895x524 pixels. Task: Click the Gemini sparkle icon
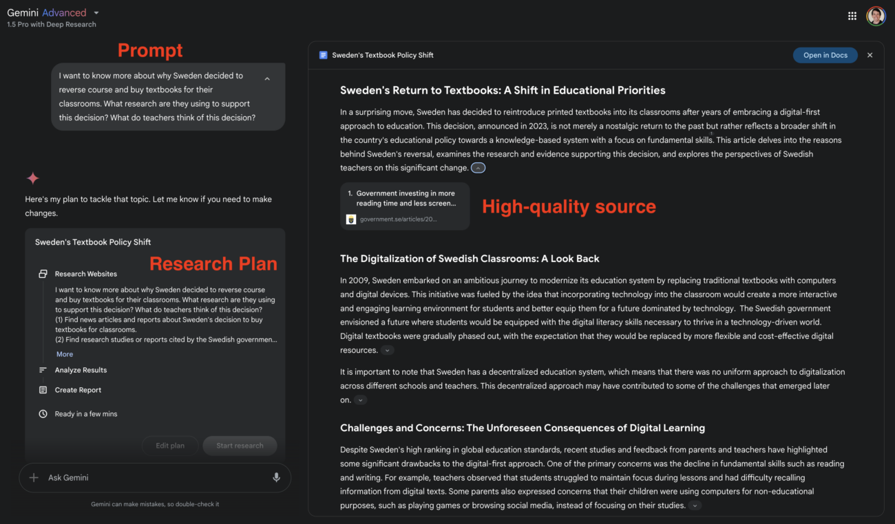[x=32, y=178]
